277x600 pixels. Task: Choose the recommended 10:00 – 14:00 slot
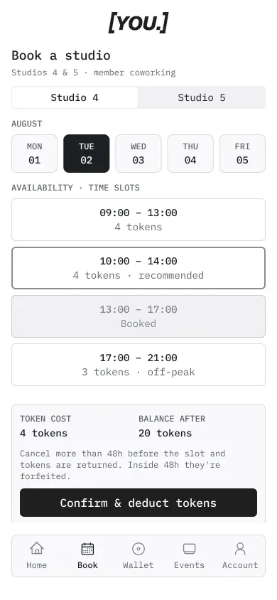pos(138,268)
